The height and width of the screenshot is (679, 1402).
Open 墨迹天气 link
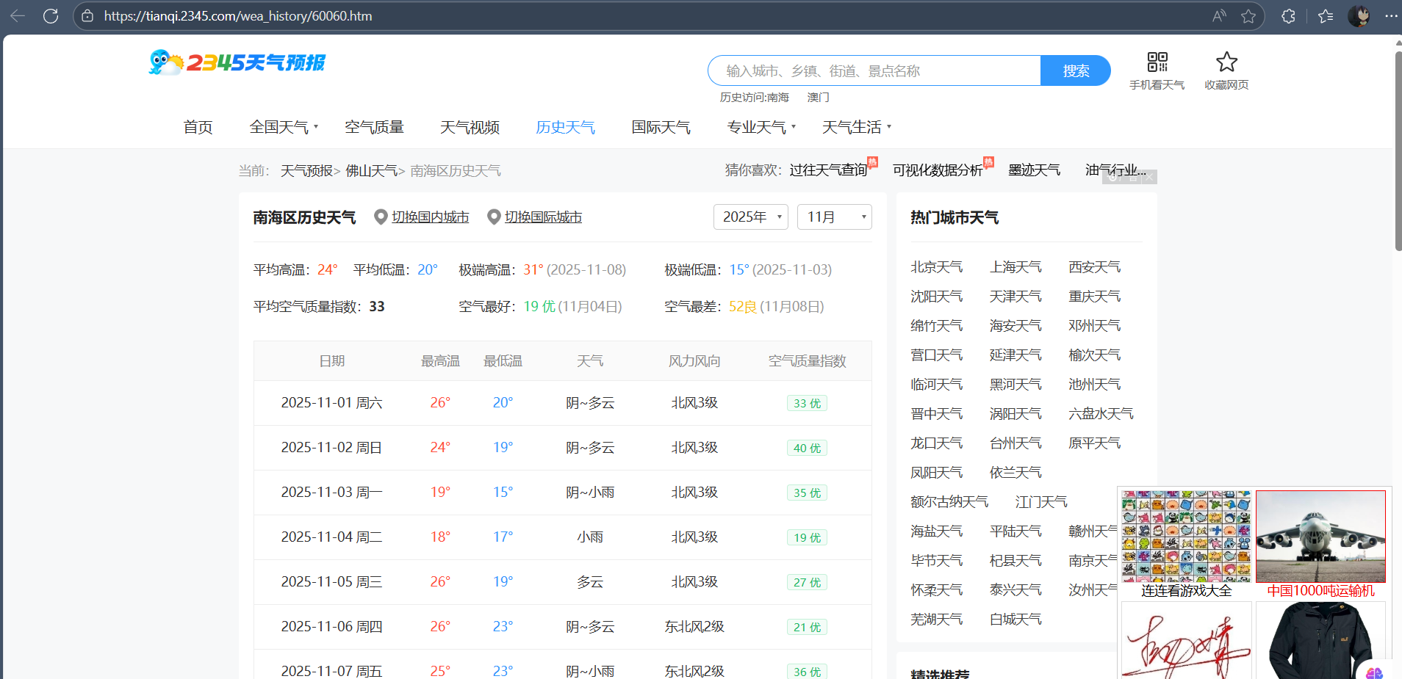pyautogui.click(x=1034, y=170)
